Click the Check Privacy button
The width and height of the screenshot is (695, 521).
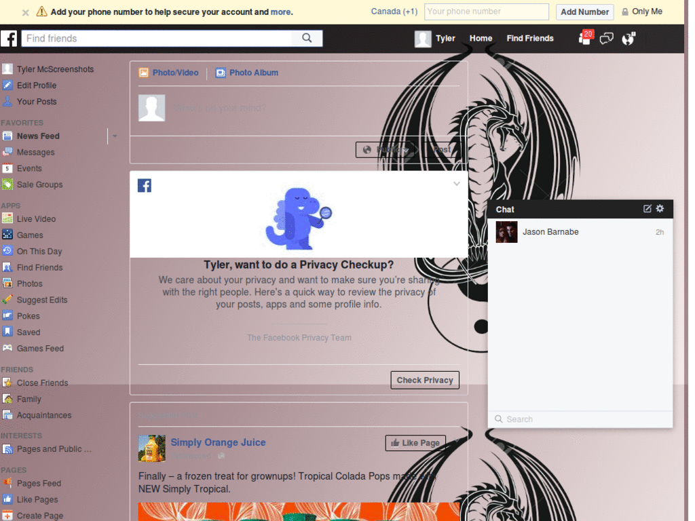click(425, 380)
